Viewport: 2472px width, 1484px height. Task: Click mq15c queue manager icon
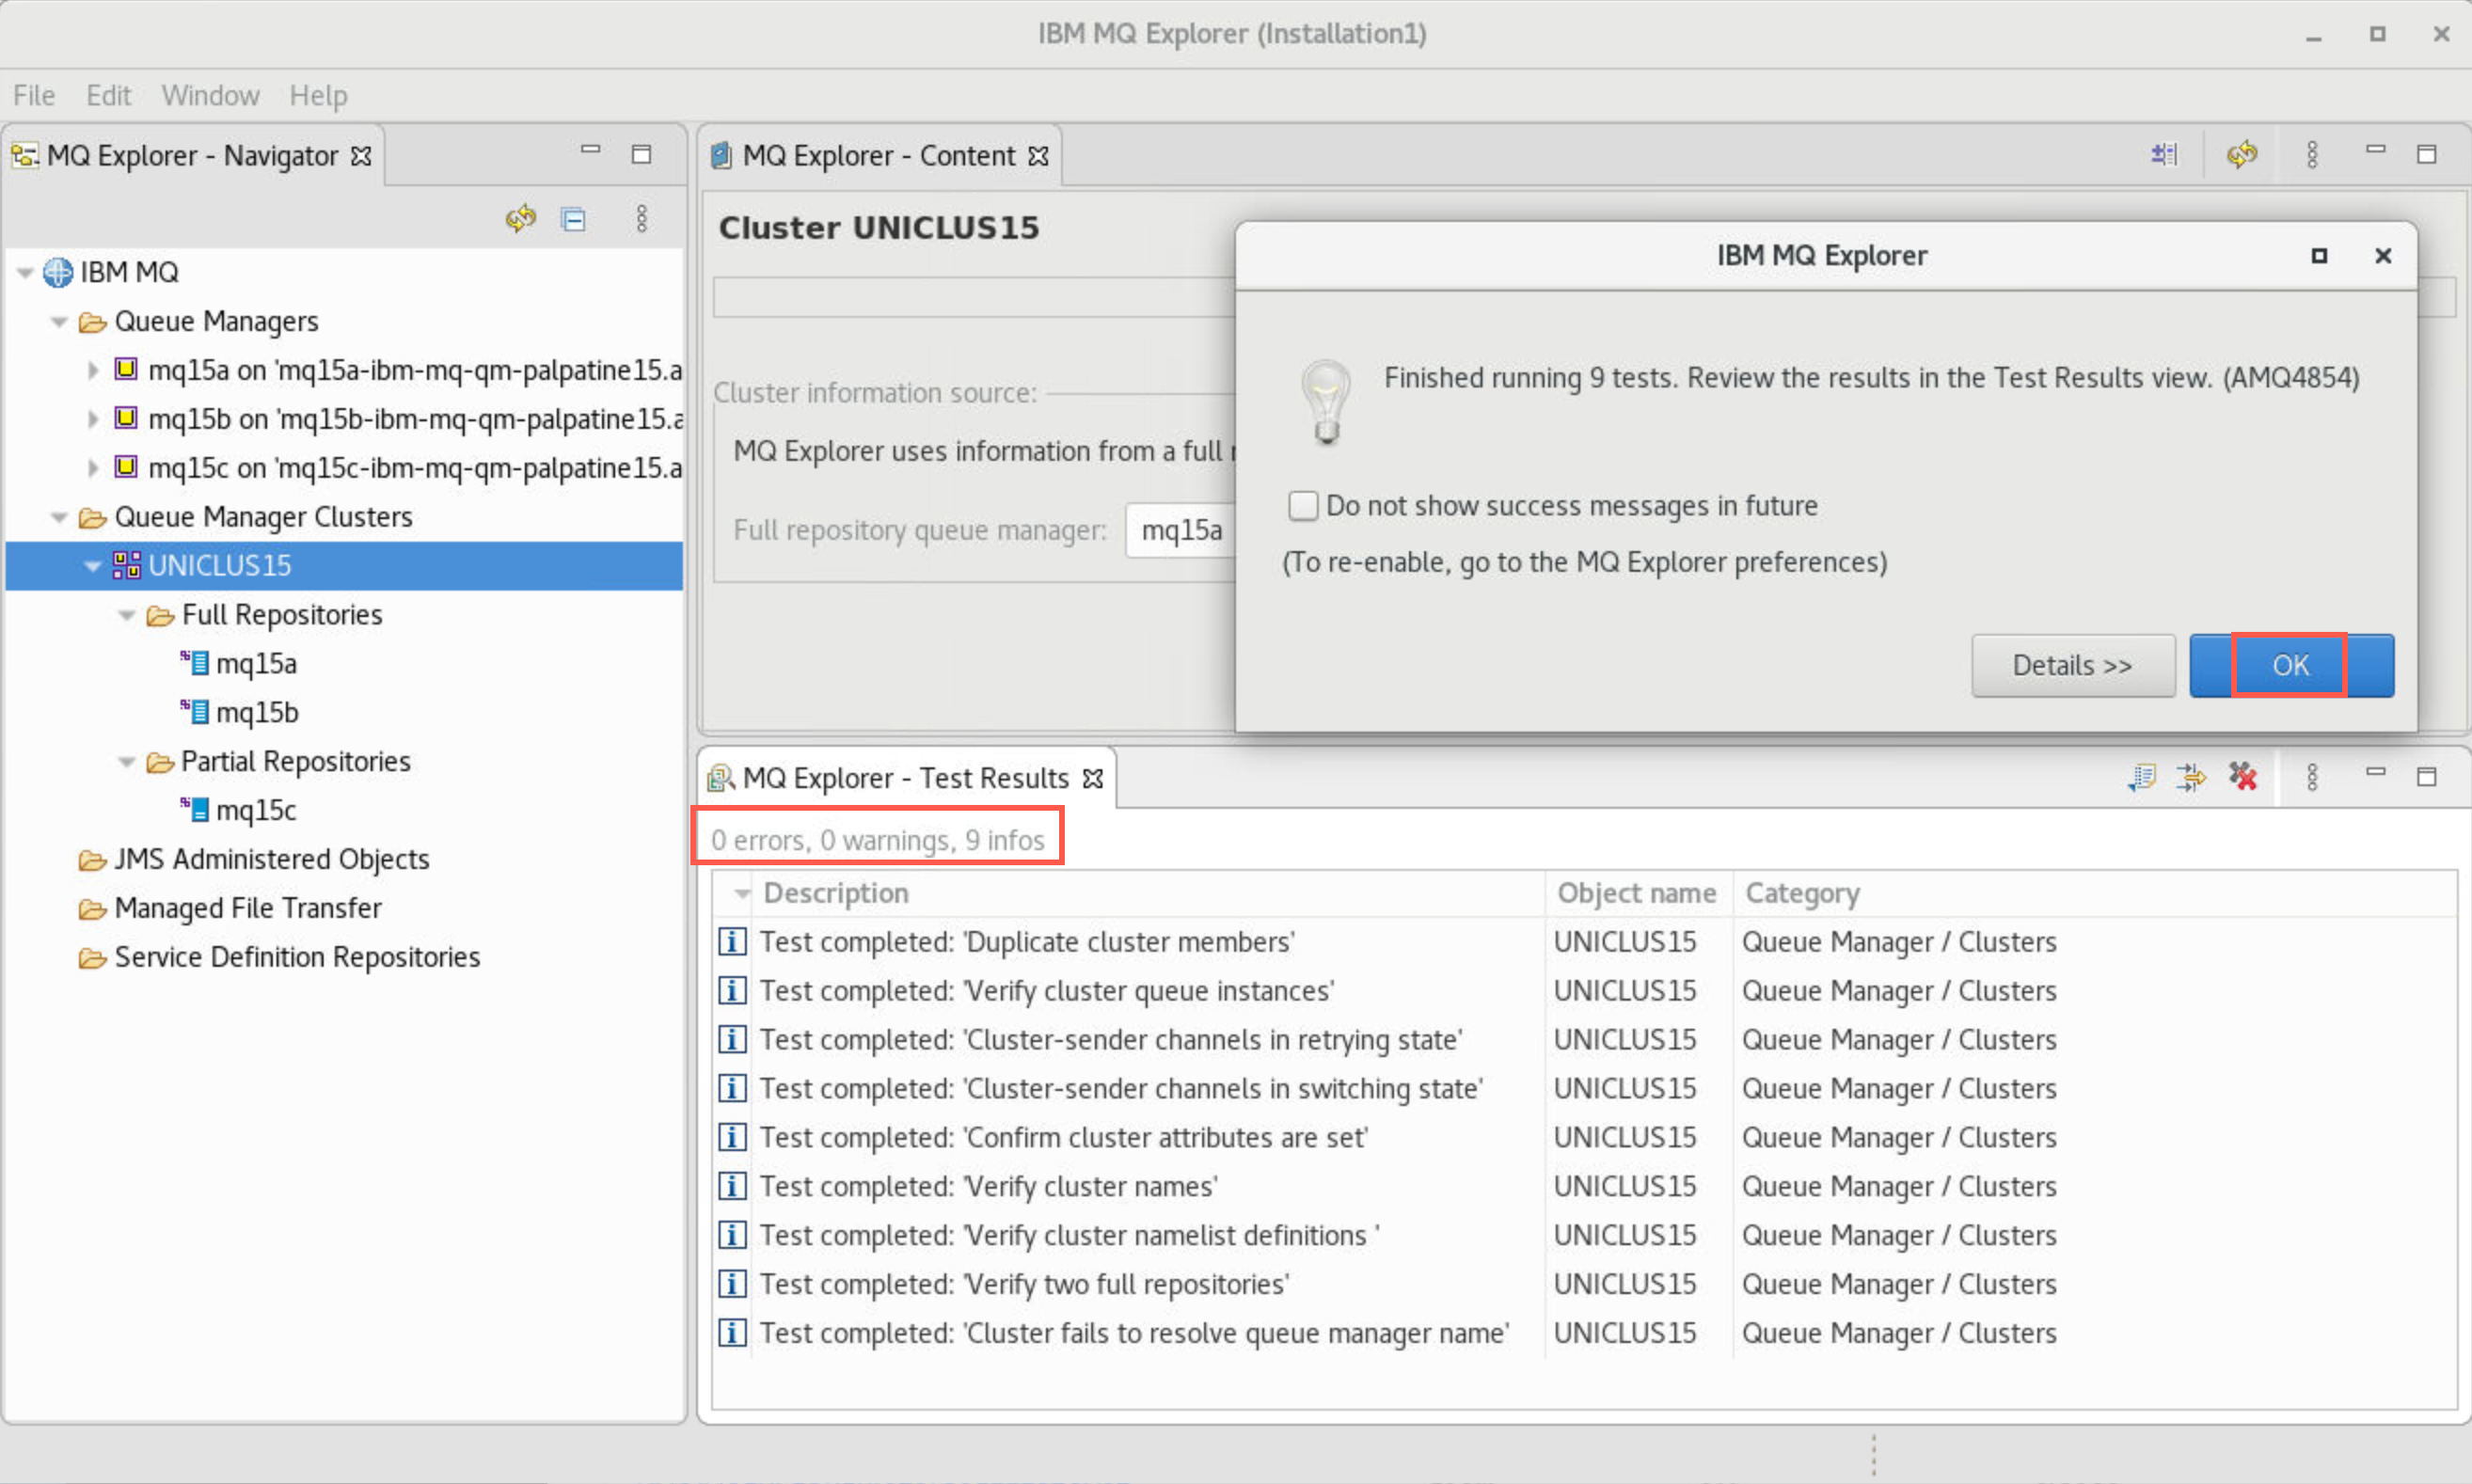[126, 467]
